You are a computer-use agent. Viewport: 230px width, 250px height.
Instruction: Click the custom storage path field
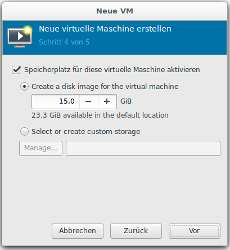point(143,148)
